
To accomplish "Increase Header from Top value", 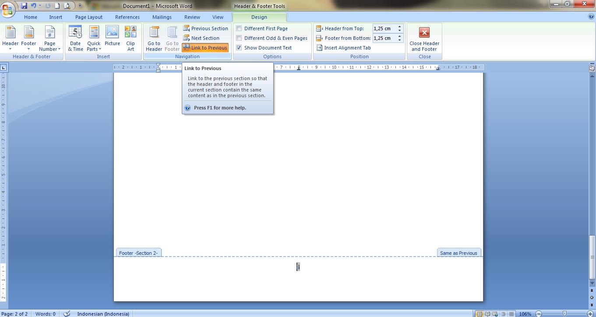I will pos(399,27).
